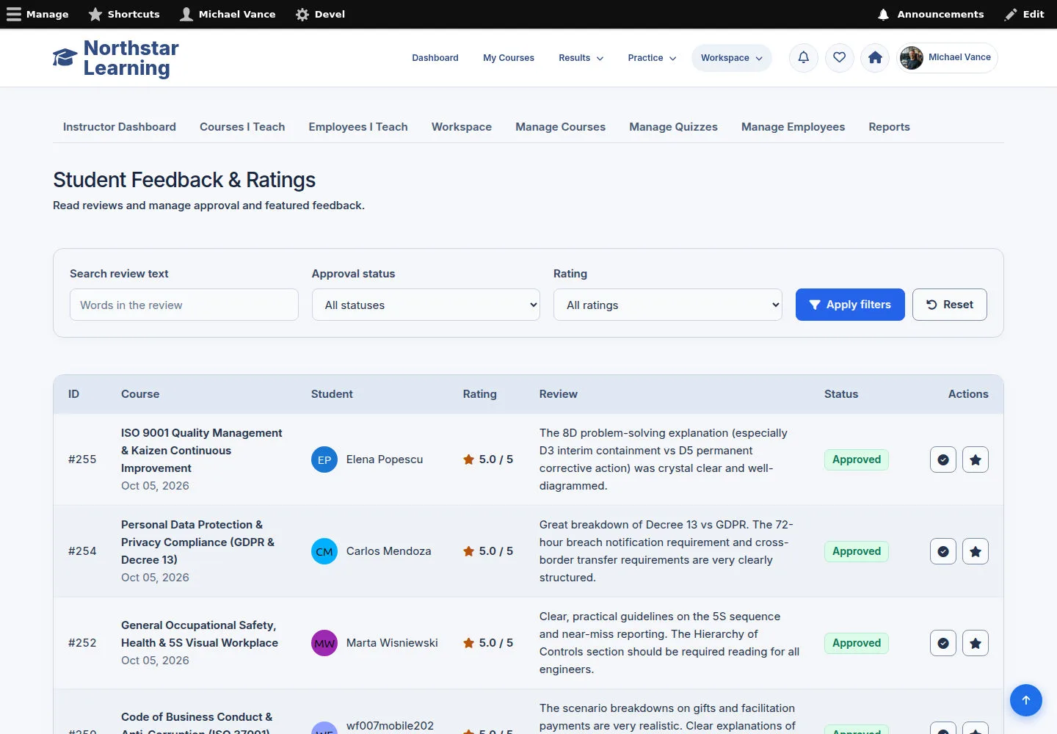Image resolution: width=1057 pixels, height=734 pixels.
Task: Click the approve check icon for review #254
Action: tap(943, 551)
